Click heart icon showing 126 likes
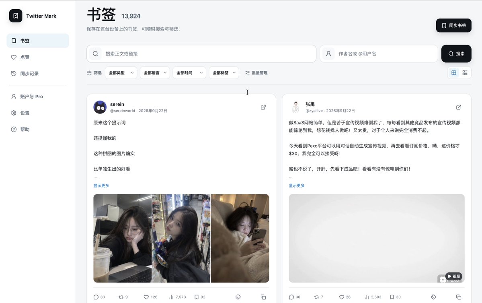Image resolution: width=482 pixels, height=303 pixels. point(146,297)
